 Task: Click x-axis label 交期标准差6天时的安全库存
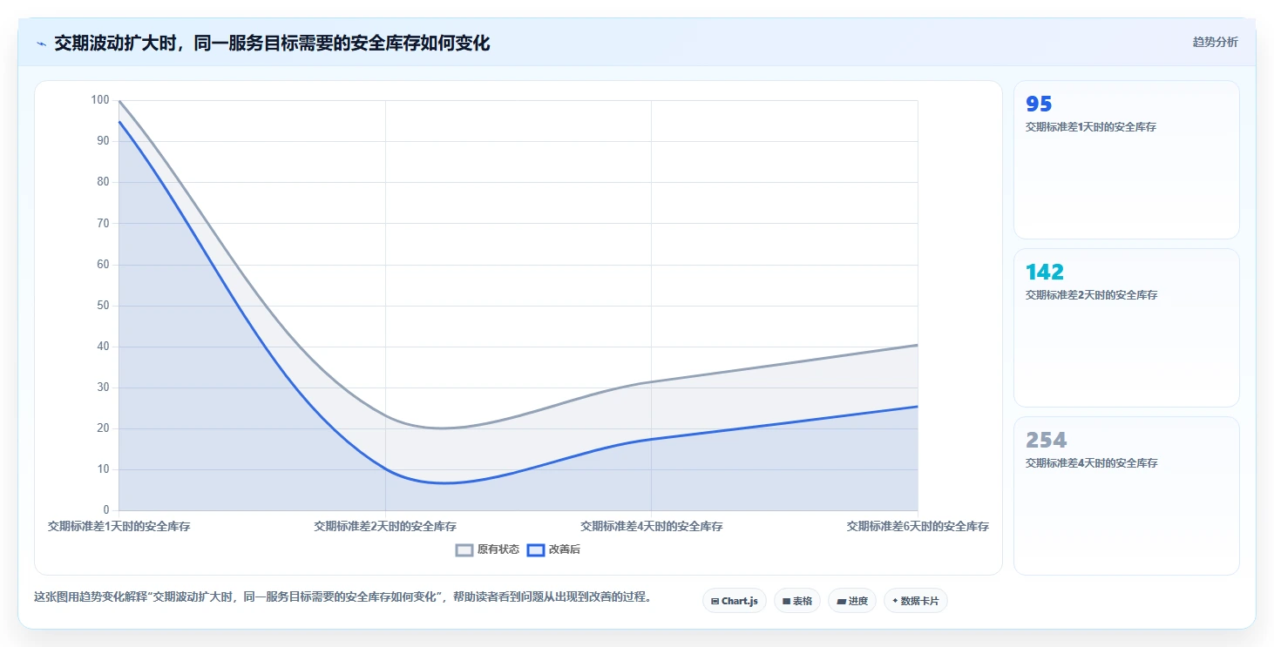tap(918, 526)
